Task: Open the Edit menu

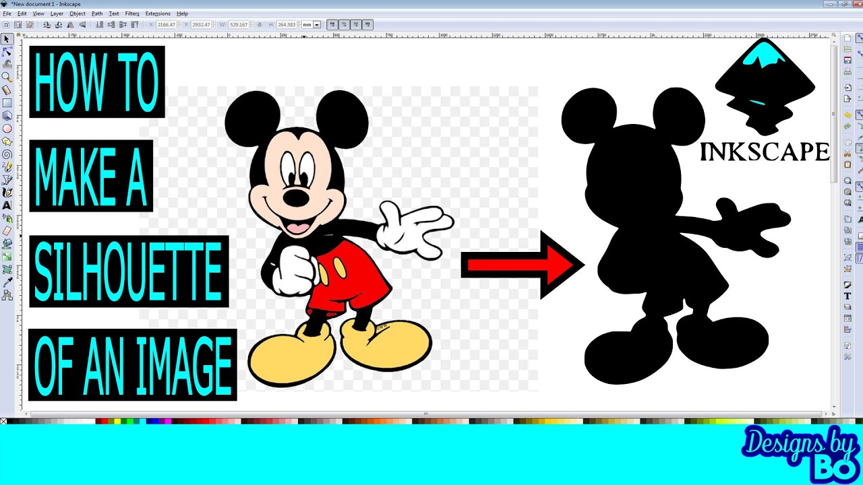Action: coord(22,13)
